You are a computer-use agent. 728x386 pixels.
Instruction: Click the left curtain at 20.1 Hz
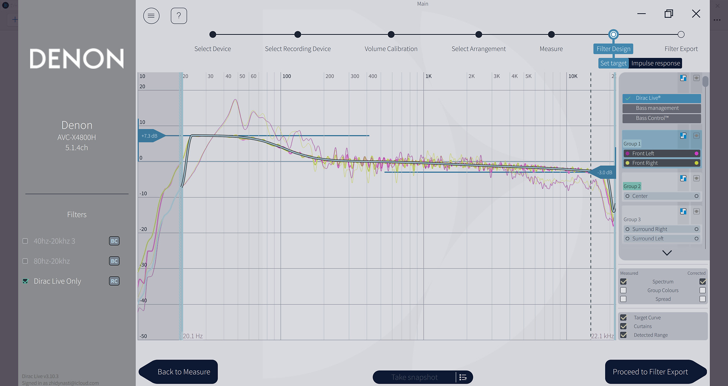(181, 206)
